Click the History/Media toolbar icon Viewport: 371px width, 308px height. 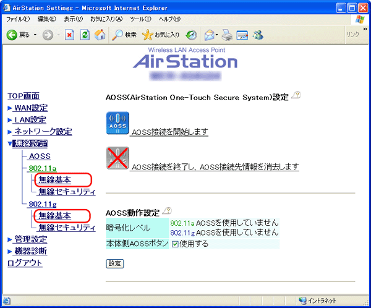pos(191,35)
